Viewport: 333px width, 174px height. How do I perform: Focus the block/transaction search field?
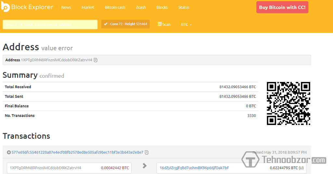[x=50, y=24]
